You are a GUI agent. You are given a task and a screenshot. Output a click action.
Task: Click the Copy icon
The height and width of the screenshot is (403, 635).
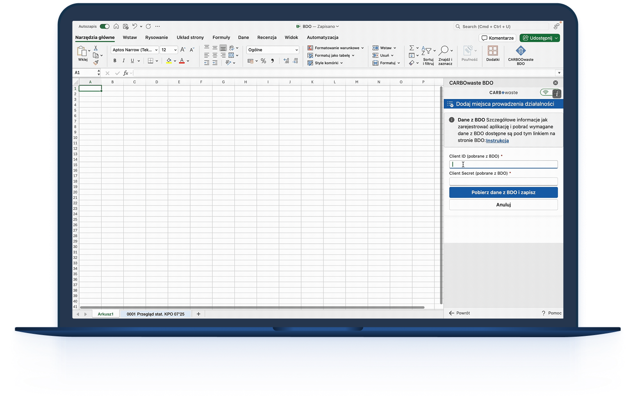[x=96, y=55]
